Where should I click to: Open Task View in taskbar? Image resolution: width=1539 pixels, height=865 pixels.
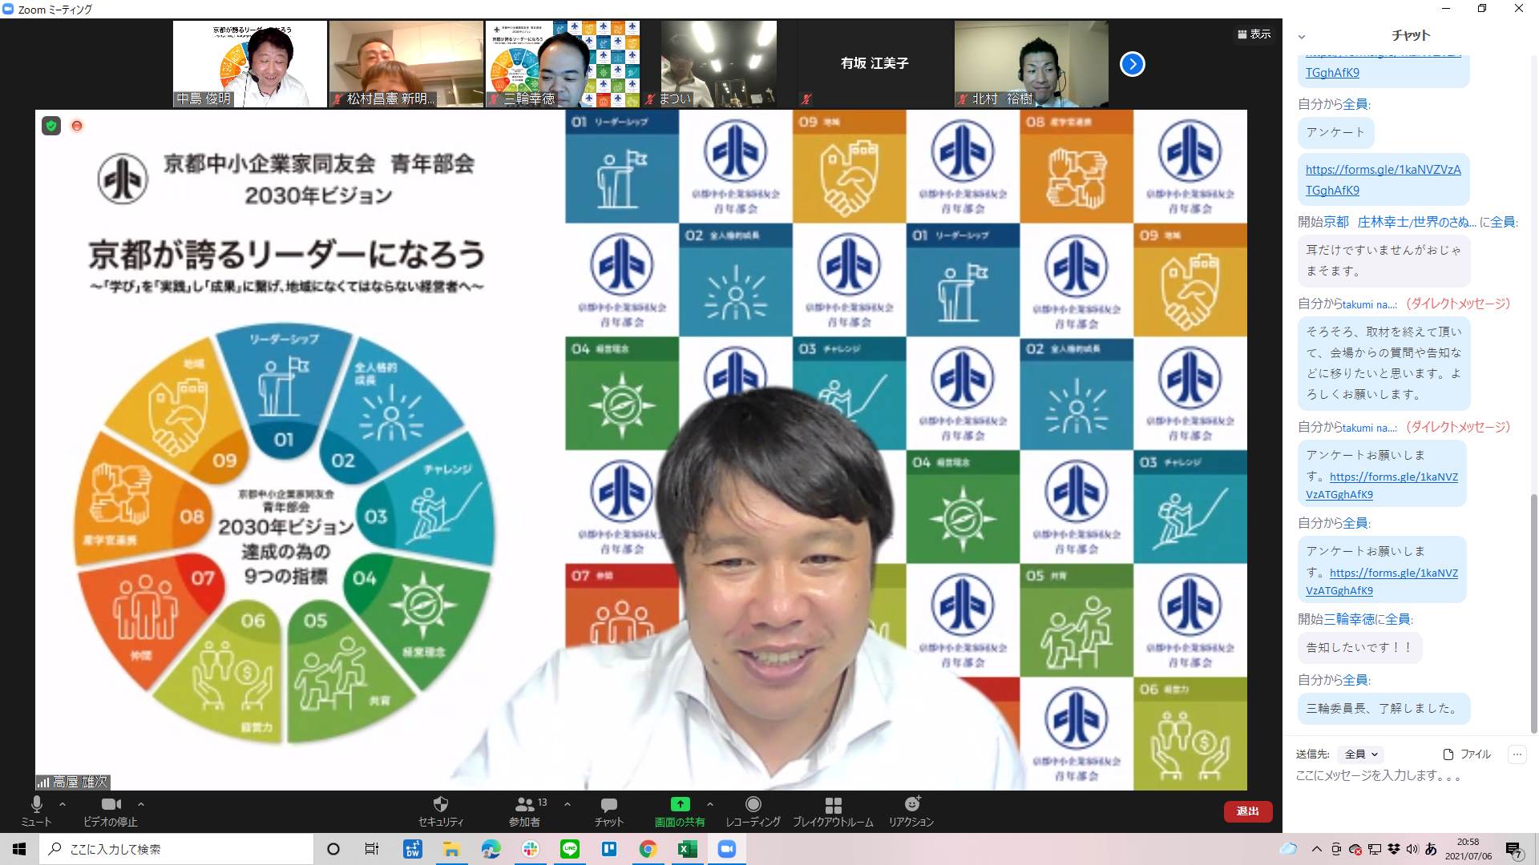pyautogui.click(x=372, y=849)
